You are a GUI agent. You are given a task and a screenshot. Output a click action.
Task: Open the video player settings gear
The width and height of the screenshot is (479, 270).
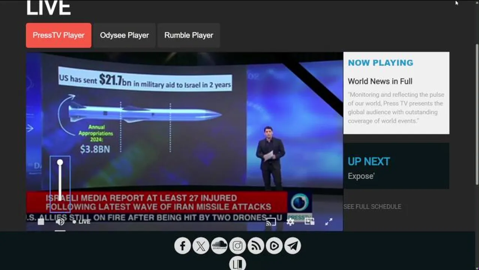(290, 222)
